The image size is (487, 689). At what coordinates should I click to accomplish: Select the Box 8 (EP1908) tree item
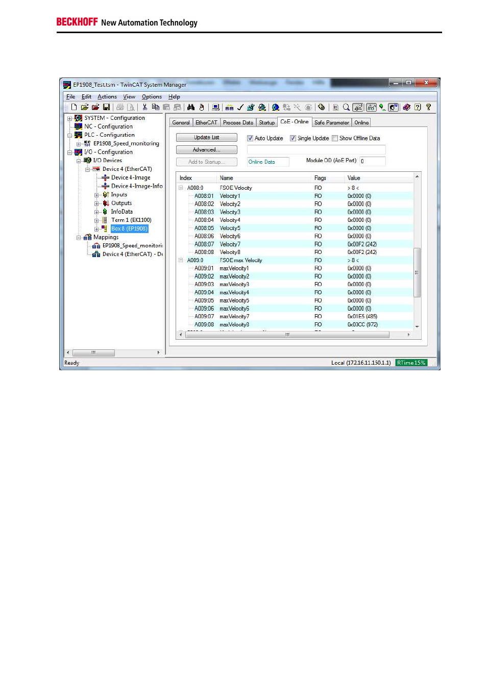click(130, 229)
